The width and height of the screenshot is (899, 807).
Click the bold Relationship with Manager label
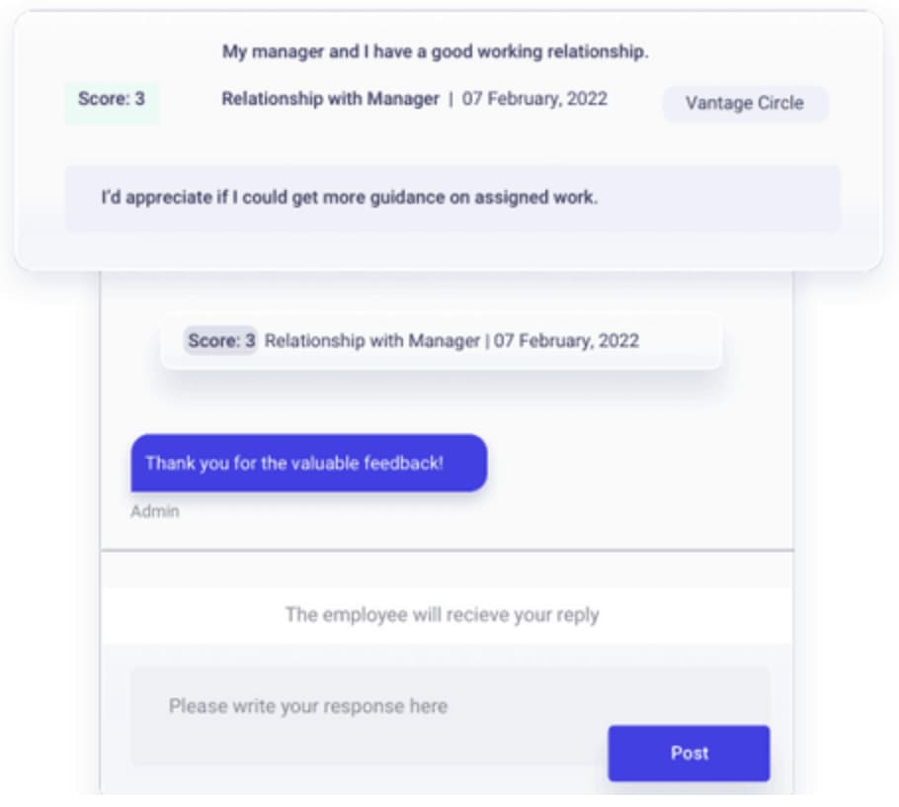tap(330, 99)
